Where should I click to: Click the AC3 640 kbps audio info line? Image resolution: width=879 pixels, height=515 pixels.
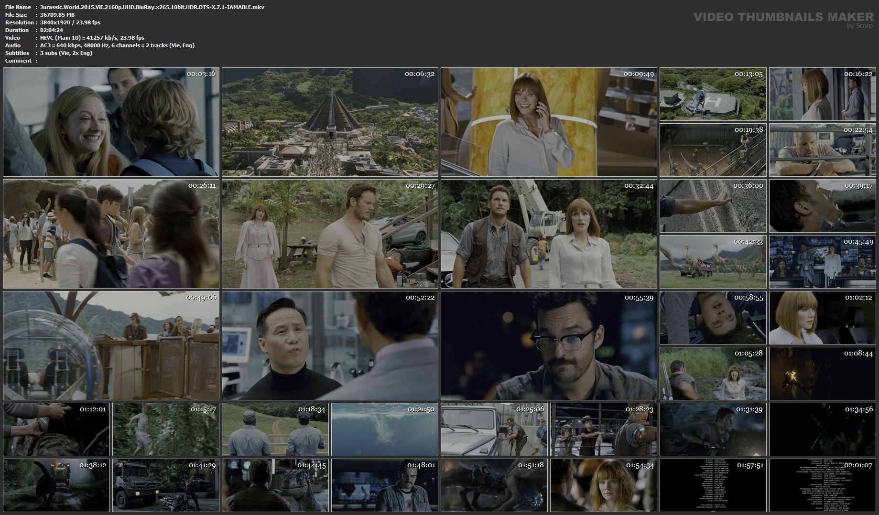click(x=118, y=45)
